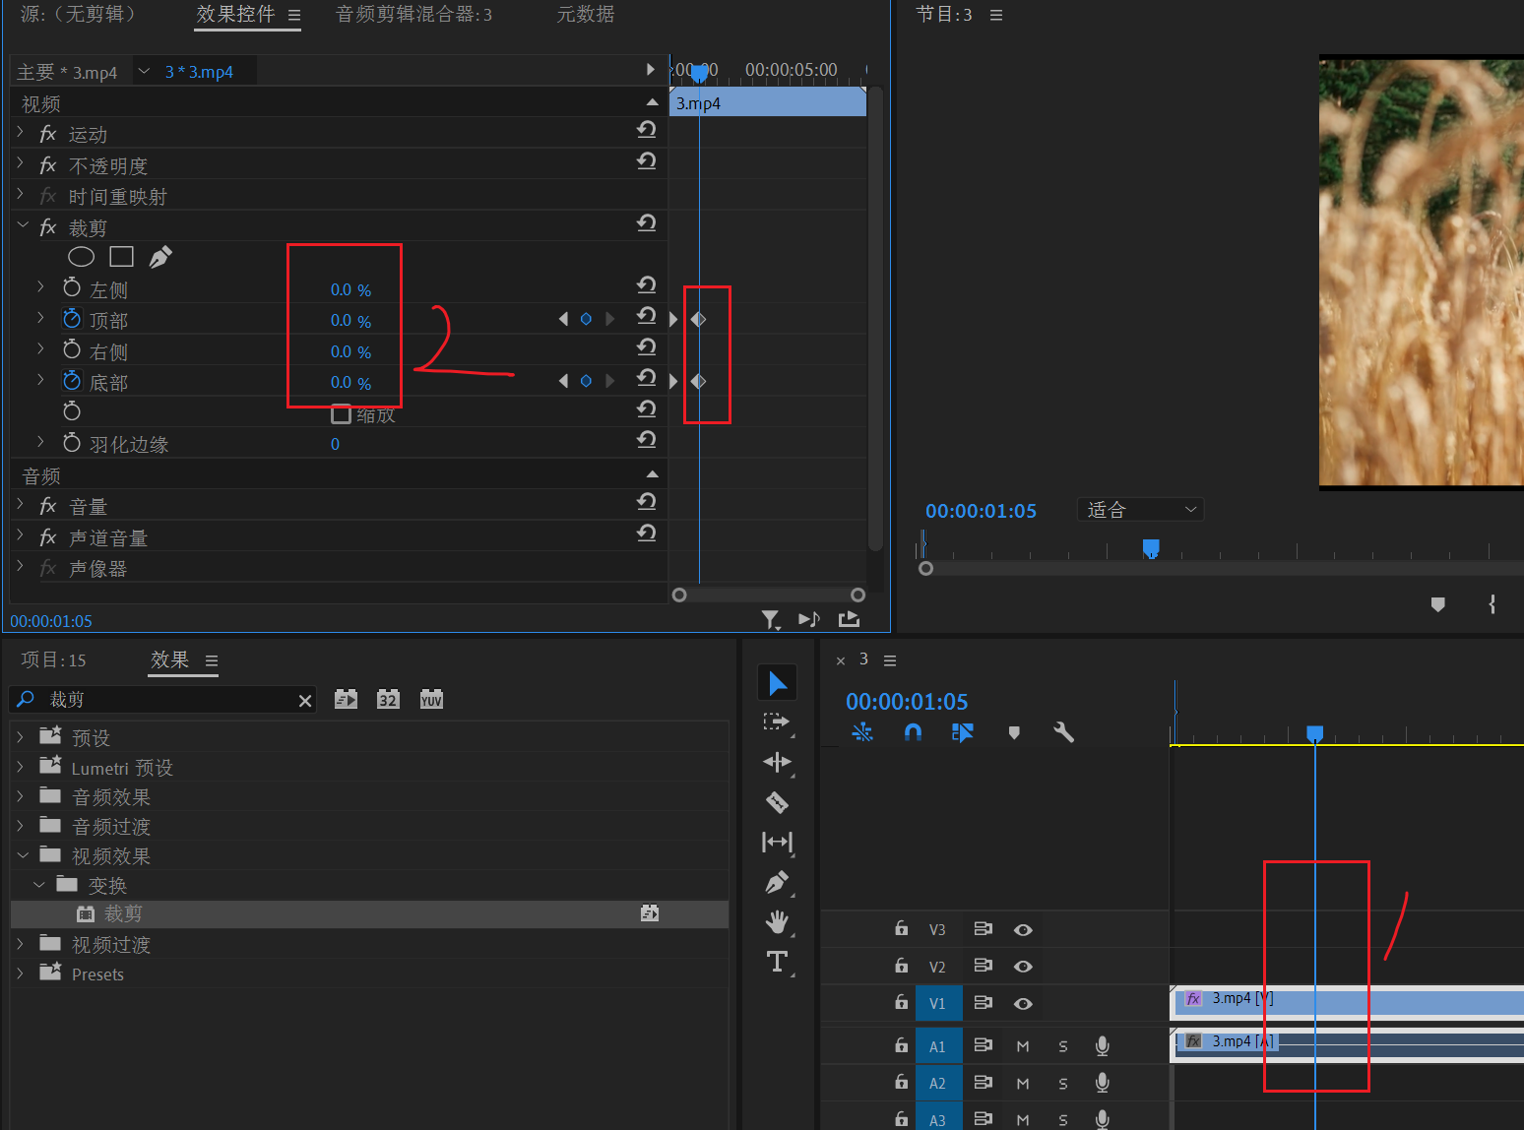Toggle snapping magnet in timeline

pyautogui.click(x=913, y=732)
